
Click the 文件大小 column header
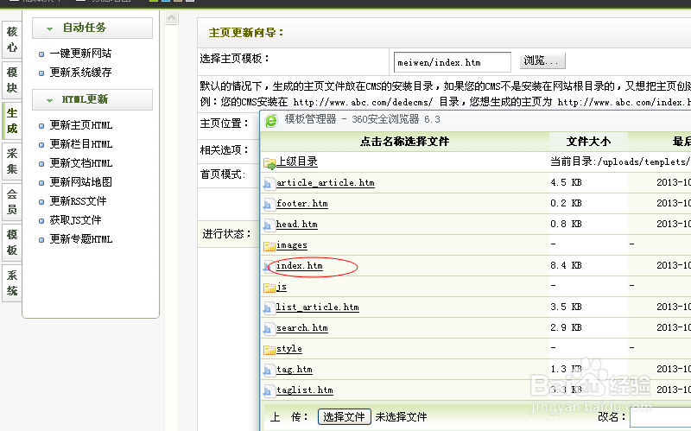588,142
